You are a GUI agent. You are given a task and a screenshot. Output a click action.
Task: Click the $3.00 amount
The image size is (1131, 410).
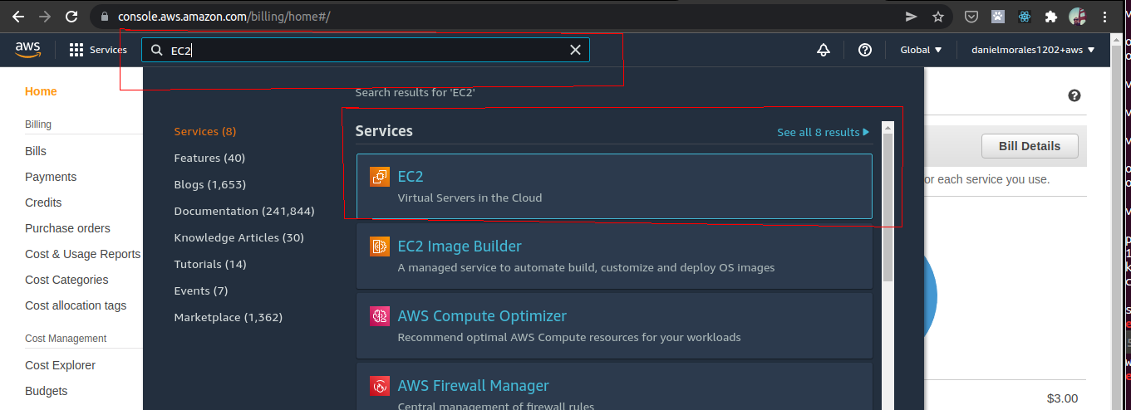(1062, 398)
